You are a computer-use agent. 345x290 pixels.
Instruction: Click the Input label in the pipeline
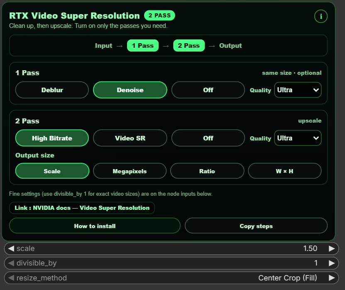click(103, 46)
